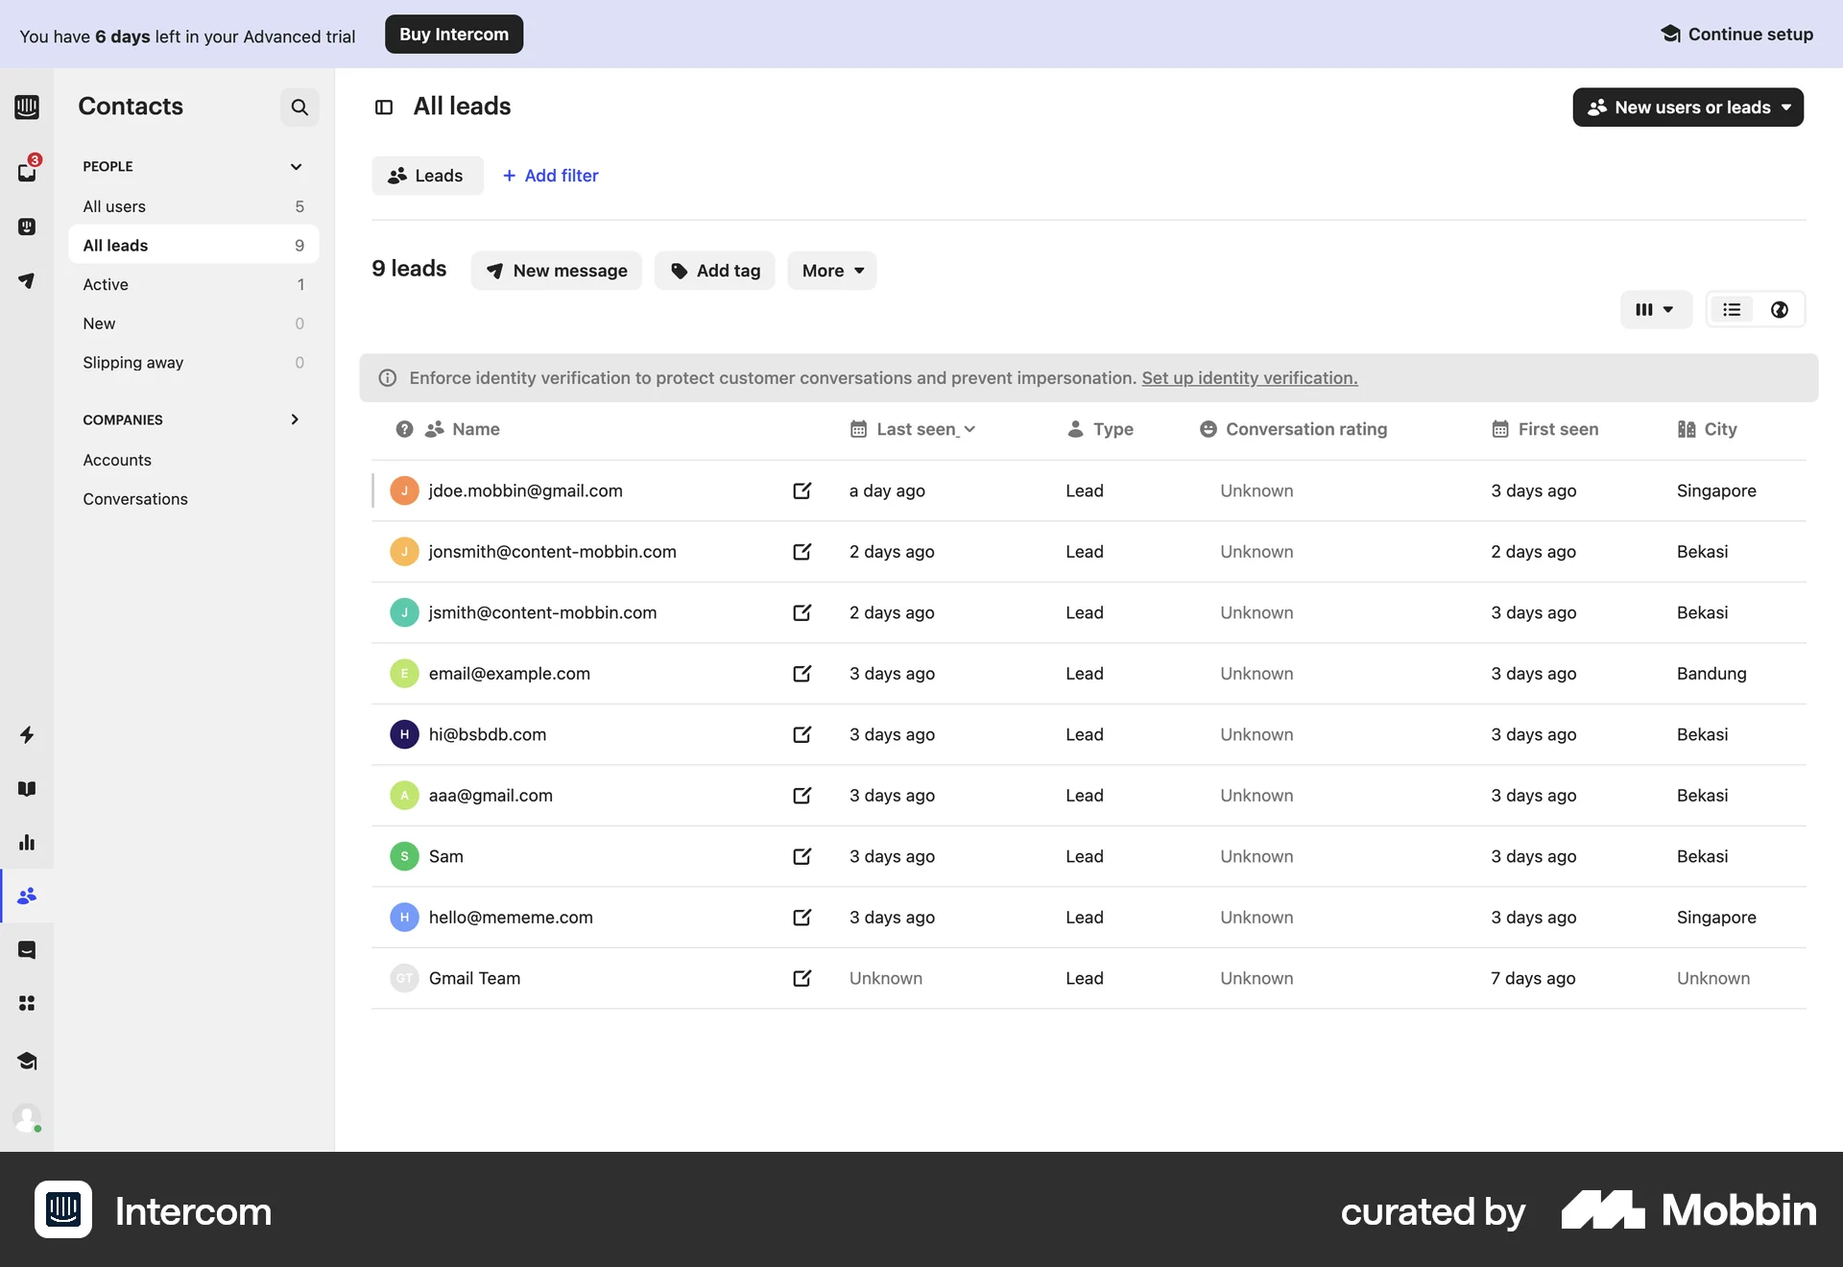1843x1267 pixels.
Task: Open search in the Contacts panel
Action: (x=299, y=107)
